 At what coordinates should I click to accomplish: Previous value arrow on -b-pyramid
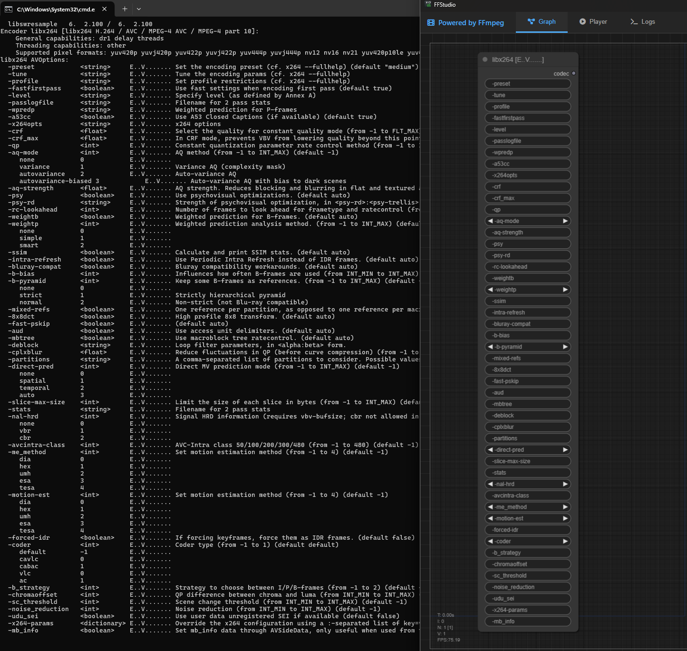(x=491, y=347)
